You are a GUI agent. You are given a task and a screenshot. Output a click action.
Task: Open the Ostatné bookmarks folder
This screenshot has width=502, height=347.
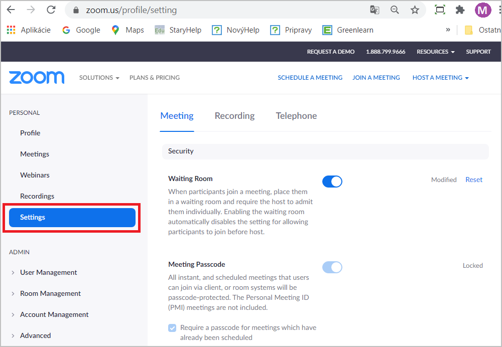[x=482, y=30]
